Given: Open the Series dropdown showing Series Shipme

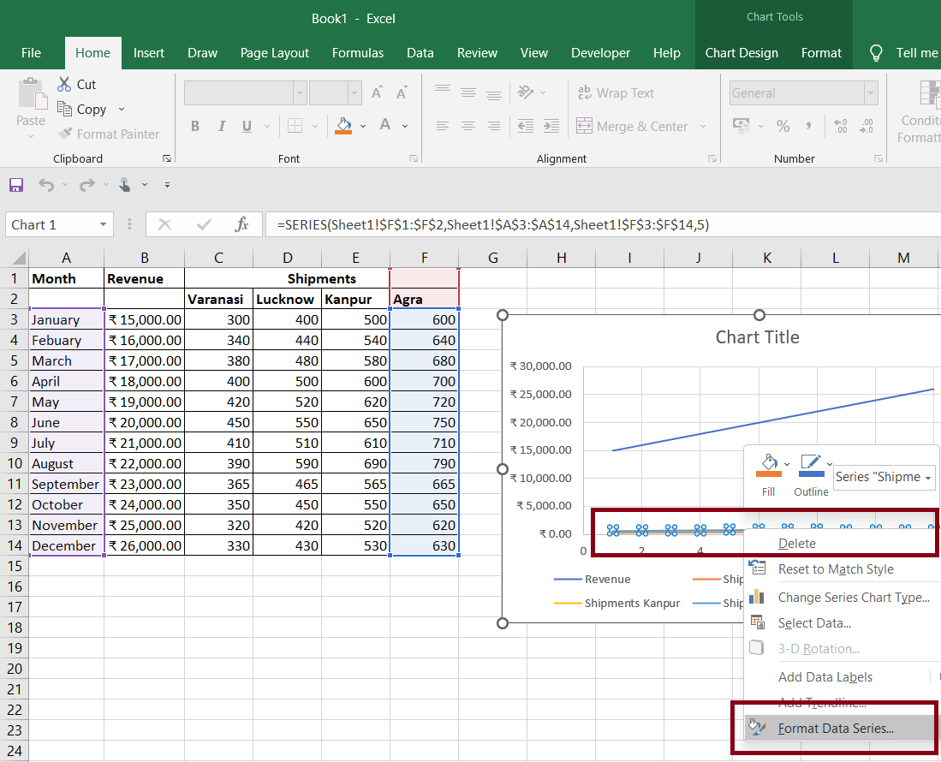Looking at the screenshot, I should click(x=884, y=477).
